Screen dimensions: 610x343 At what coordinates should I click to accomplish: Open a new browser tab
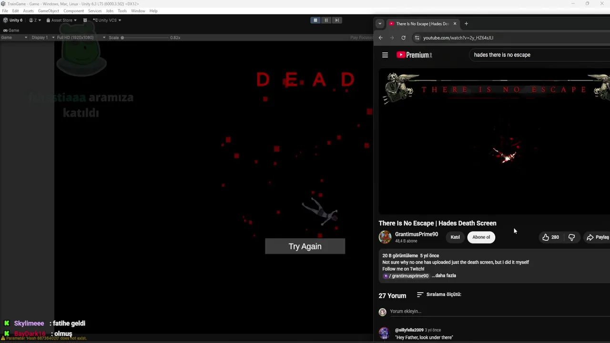pyautogui.click(x=466, y=23)
